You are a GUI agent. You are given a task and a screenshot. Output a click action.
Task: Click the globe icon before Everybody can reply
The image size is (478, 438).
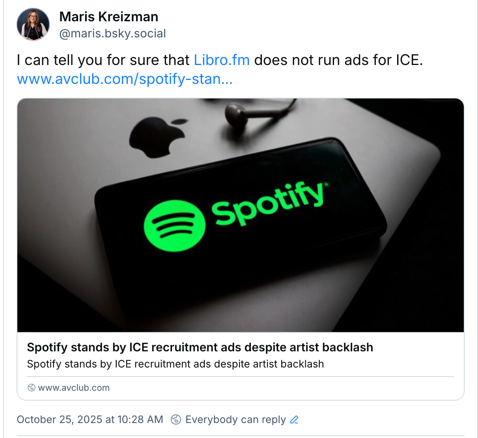pos(176,419)
